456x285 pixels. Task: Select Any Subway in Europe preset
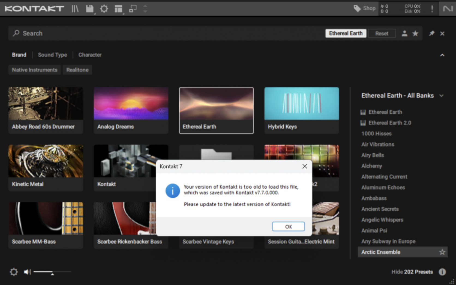click(388, 241)
